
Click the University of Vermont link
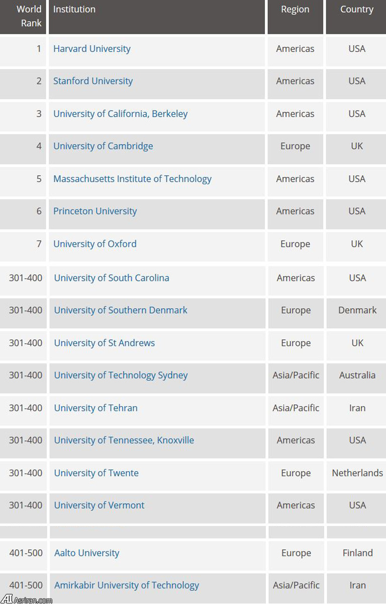[99, 505]
